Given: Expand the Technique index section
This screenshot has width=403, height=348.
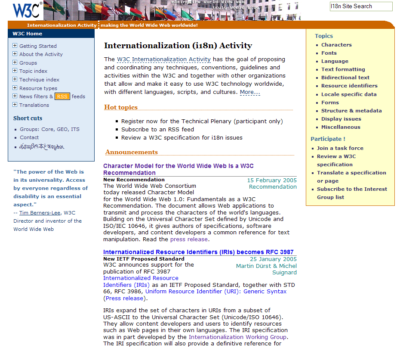Looking at the screenshot, I should [x=15, y=79].
